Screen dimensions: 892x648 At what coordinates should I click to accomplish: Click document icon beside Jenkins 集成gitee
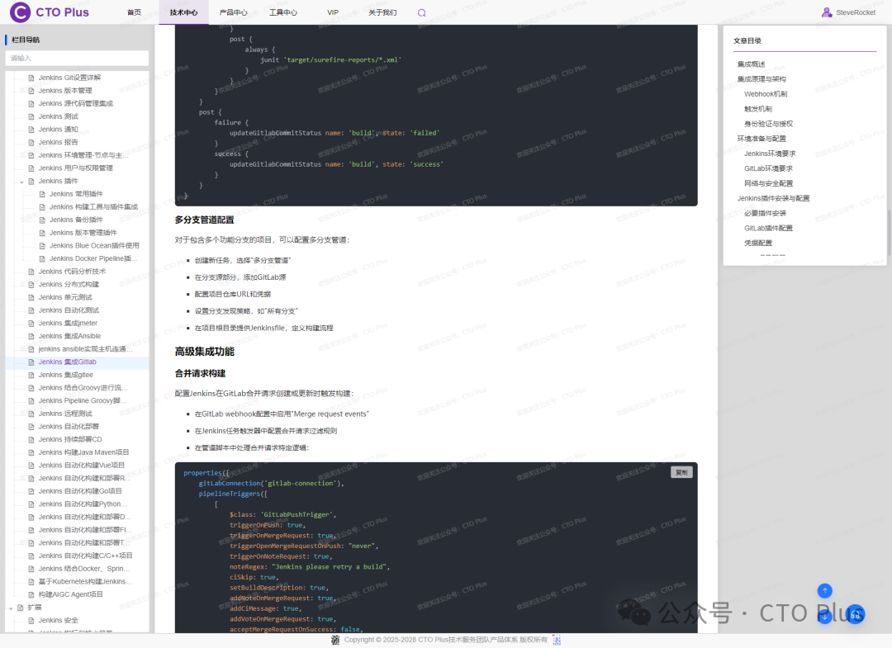[31, 375]
